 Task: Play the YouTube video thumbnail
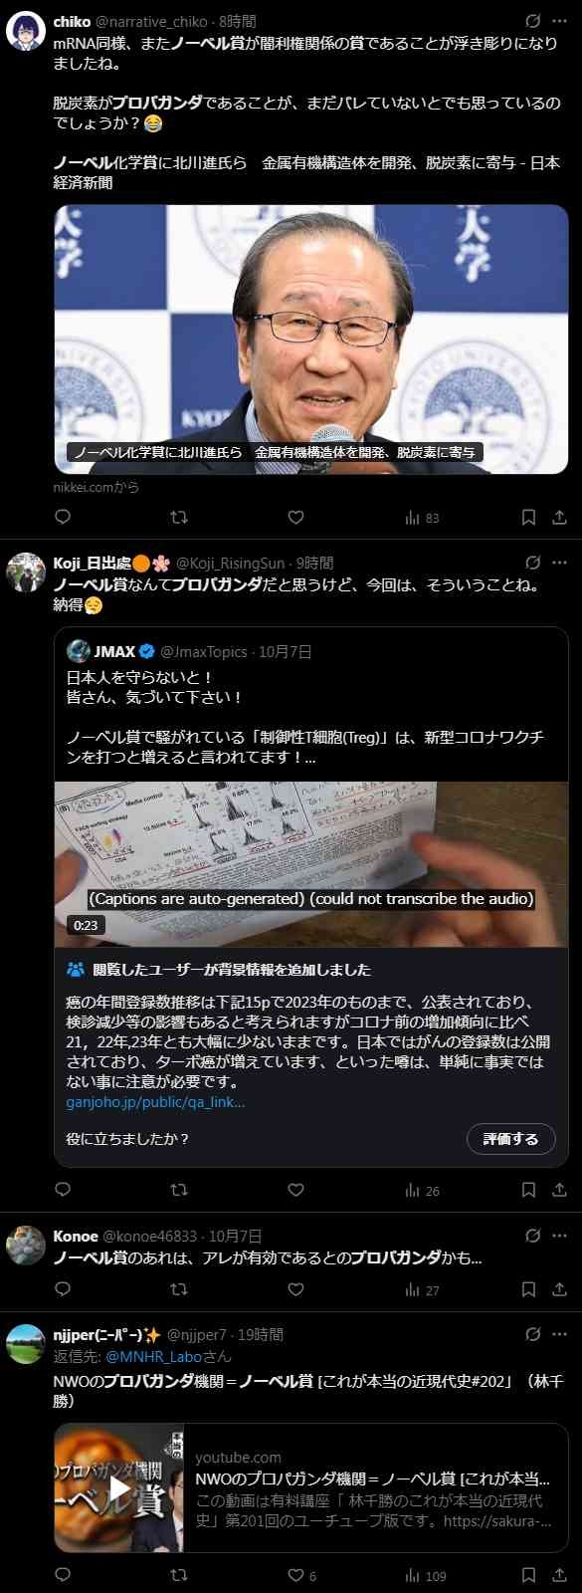[119, 1488]
